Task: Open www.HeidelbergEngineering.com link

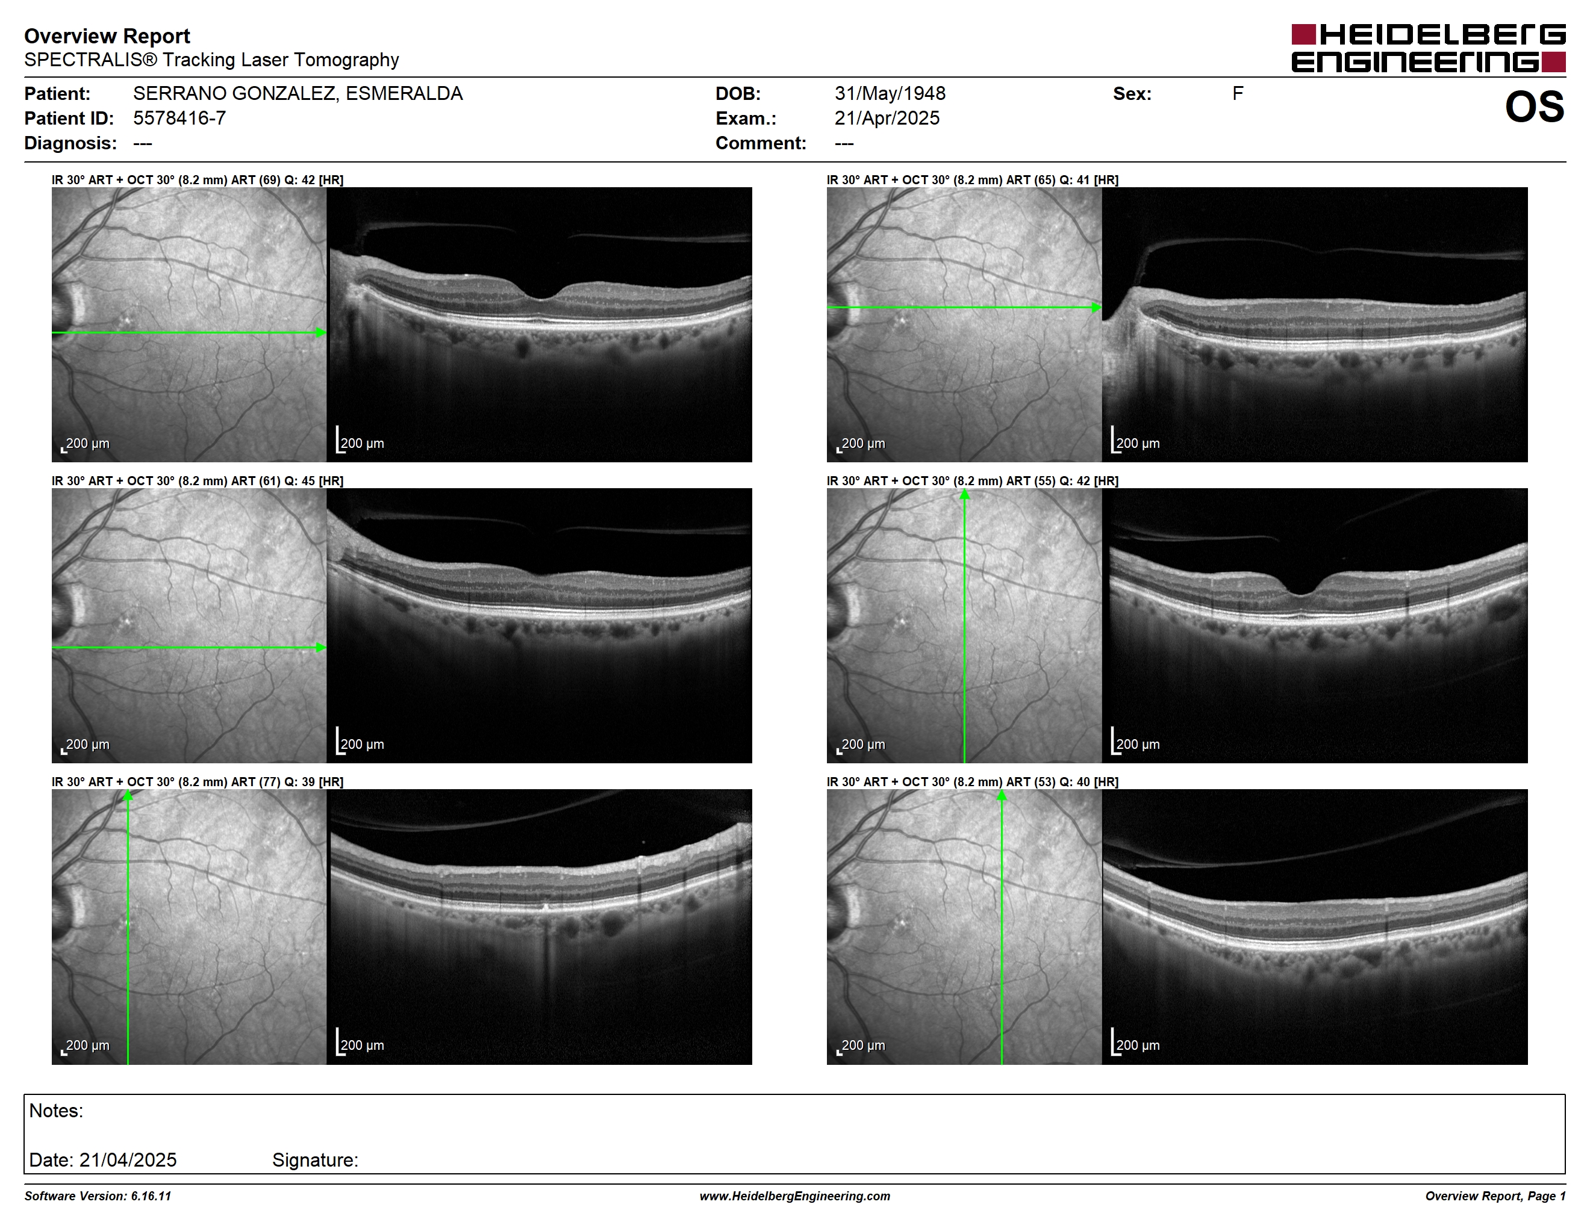Action: (795, 1196)
